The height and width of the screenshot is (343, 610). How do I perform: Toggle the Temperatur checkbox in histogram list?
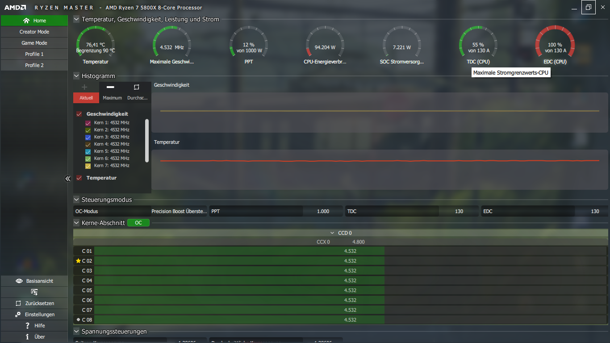click(x=79, y=178)
